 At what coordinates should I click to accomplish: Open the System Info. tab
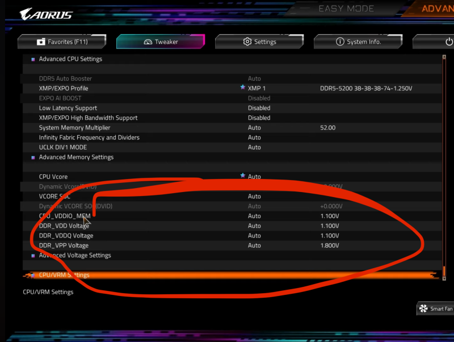(358, 41)
